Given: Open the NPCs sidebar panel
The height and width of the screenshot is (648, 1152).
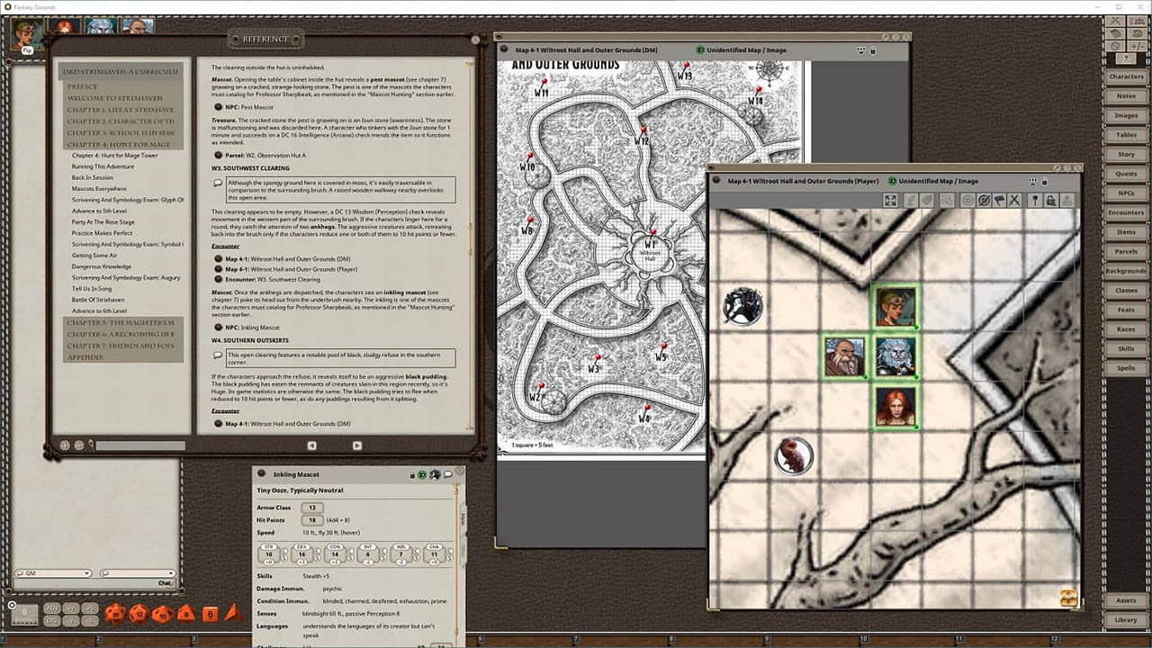Looking at the screenshot, I should pos(1126,193).
